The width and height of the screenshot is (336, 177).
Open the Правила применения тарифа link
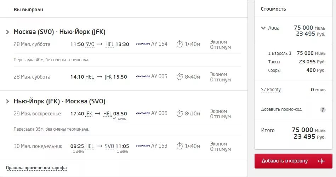tap(36, 168)
